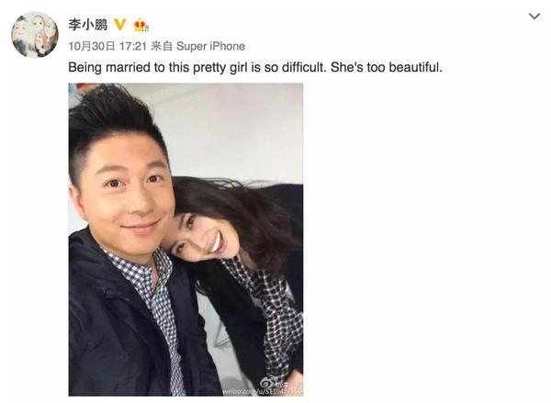Image resolution: width=551 pixels, height=403 pixels.
Task: Click the small level badge beside the crown
Action: [x=147, y=28]
